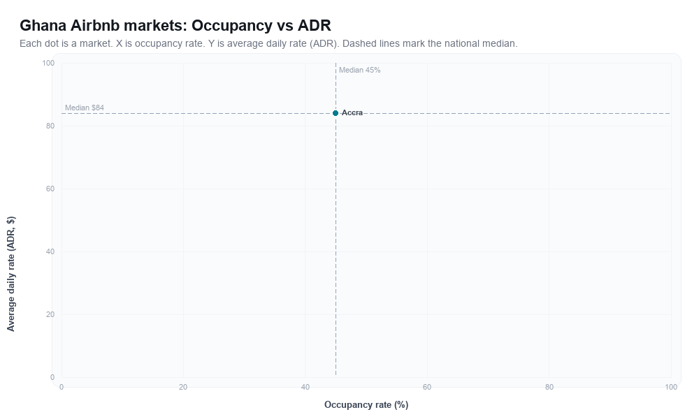Click the 'Average daily rate (ADR, $)' axis title
699x419 pixels.
11,274
